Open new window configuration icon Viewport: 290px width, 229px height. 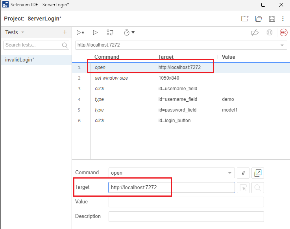pos(258,173)
